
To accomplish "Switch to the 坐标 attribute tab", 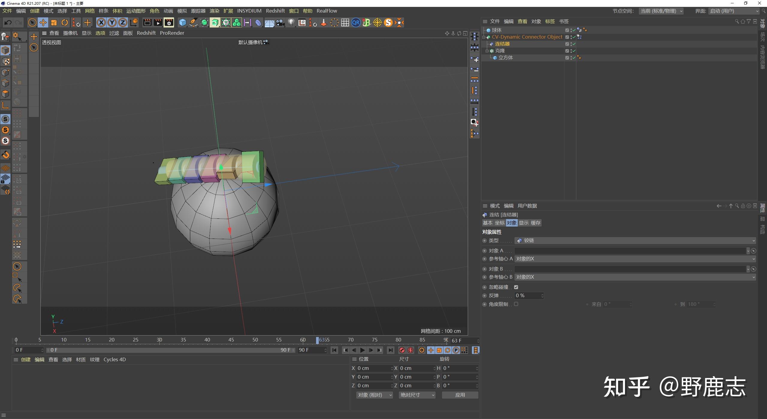I will tap(499, 223).
